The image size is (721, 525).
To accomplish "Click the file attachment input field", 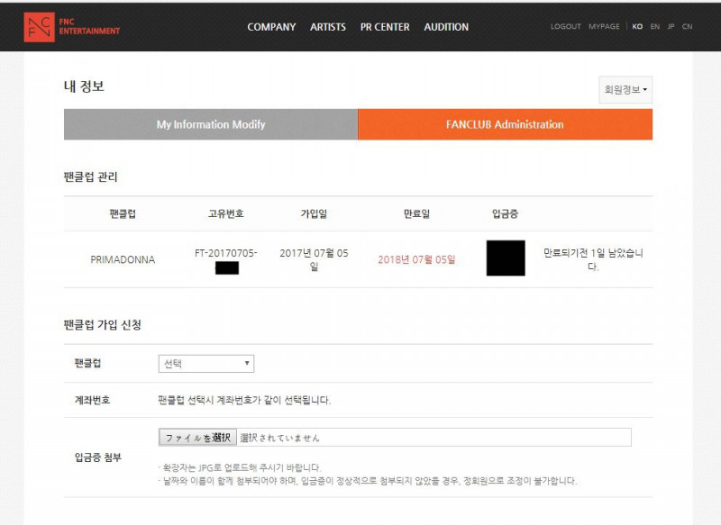I will pyautogui.click(x=433, y=438).
